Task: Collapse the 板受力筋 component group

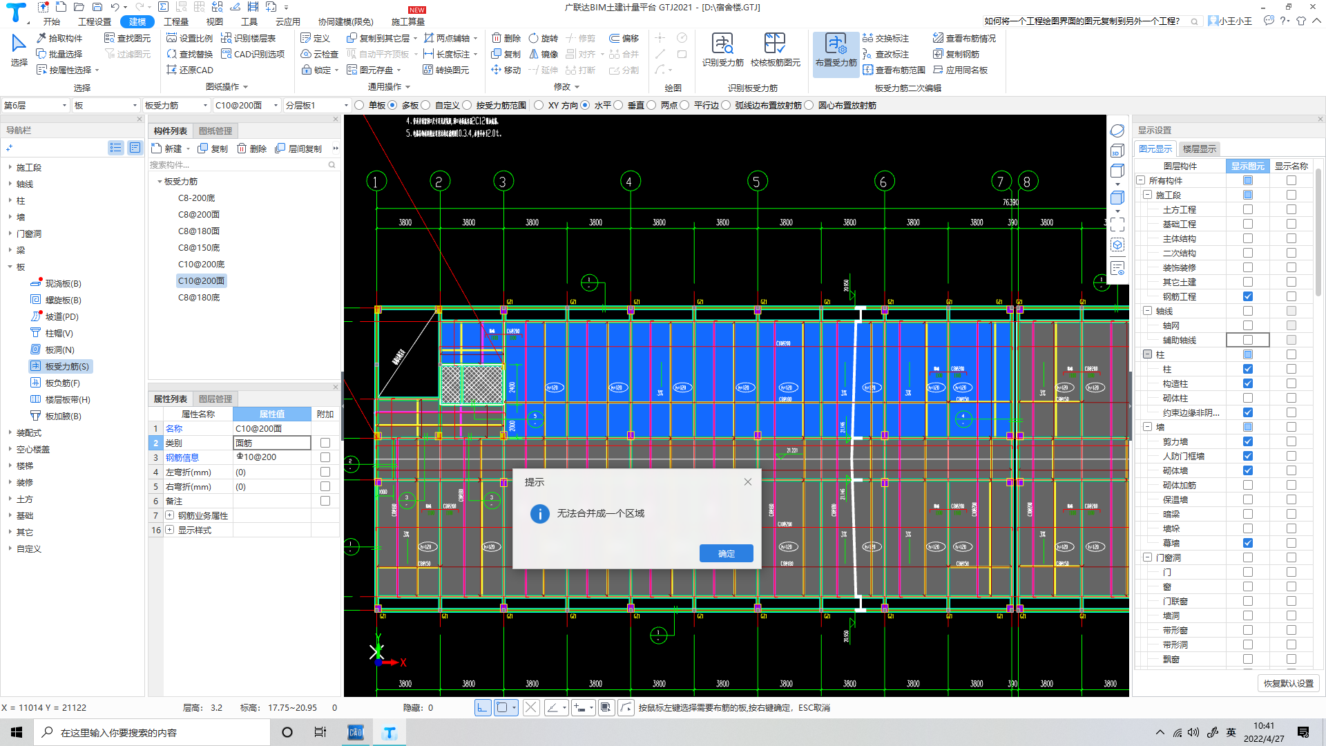Action: 160,181
